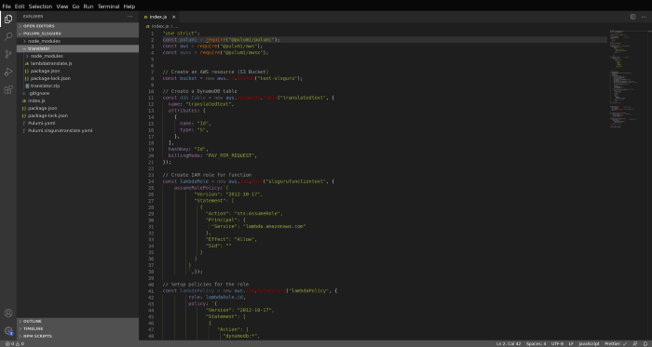Image resolution: width=652 pixels, height=347 pixels.
Task: Click the errors and warnings status indicator
Action: click(x=15, y=343)
